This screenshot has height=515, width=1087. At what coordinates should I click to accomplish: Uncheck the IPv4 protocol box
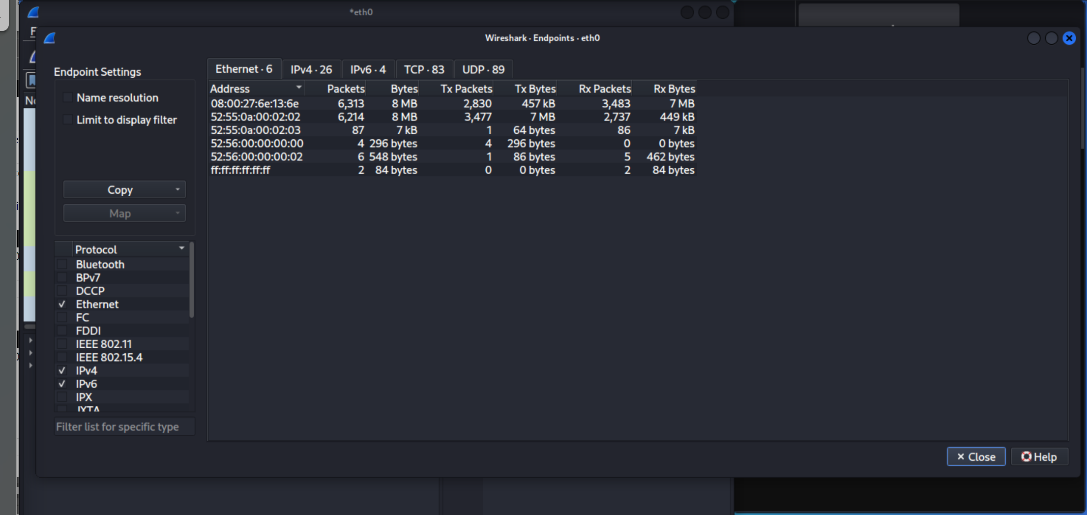[x=62, y=370]
